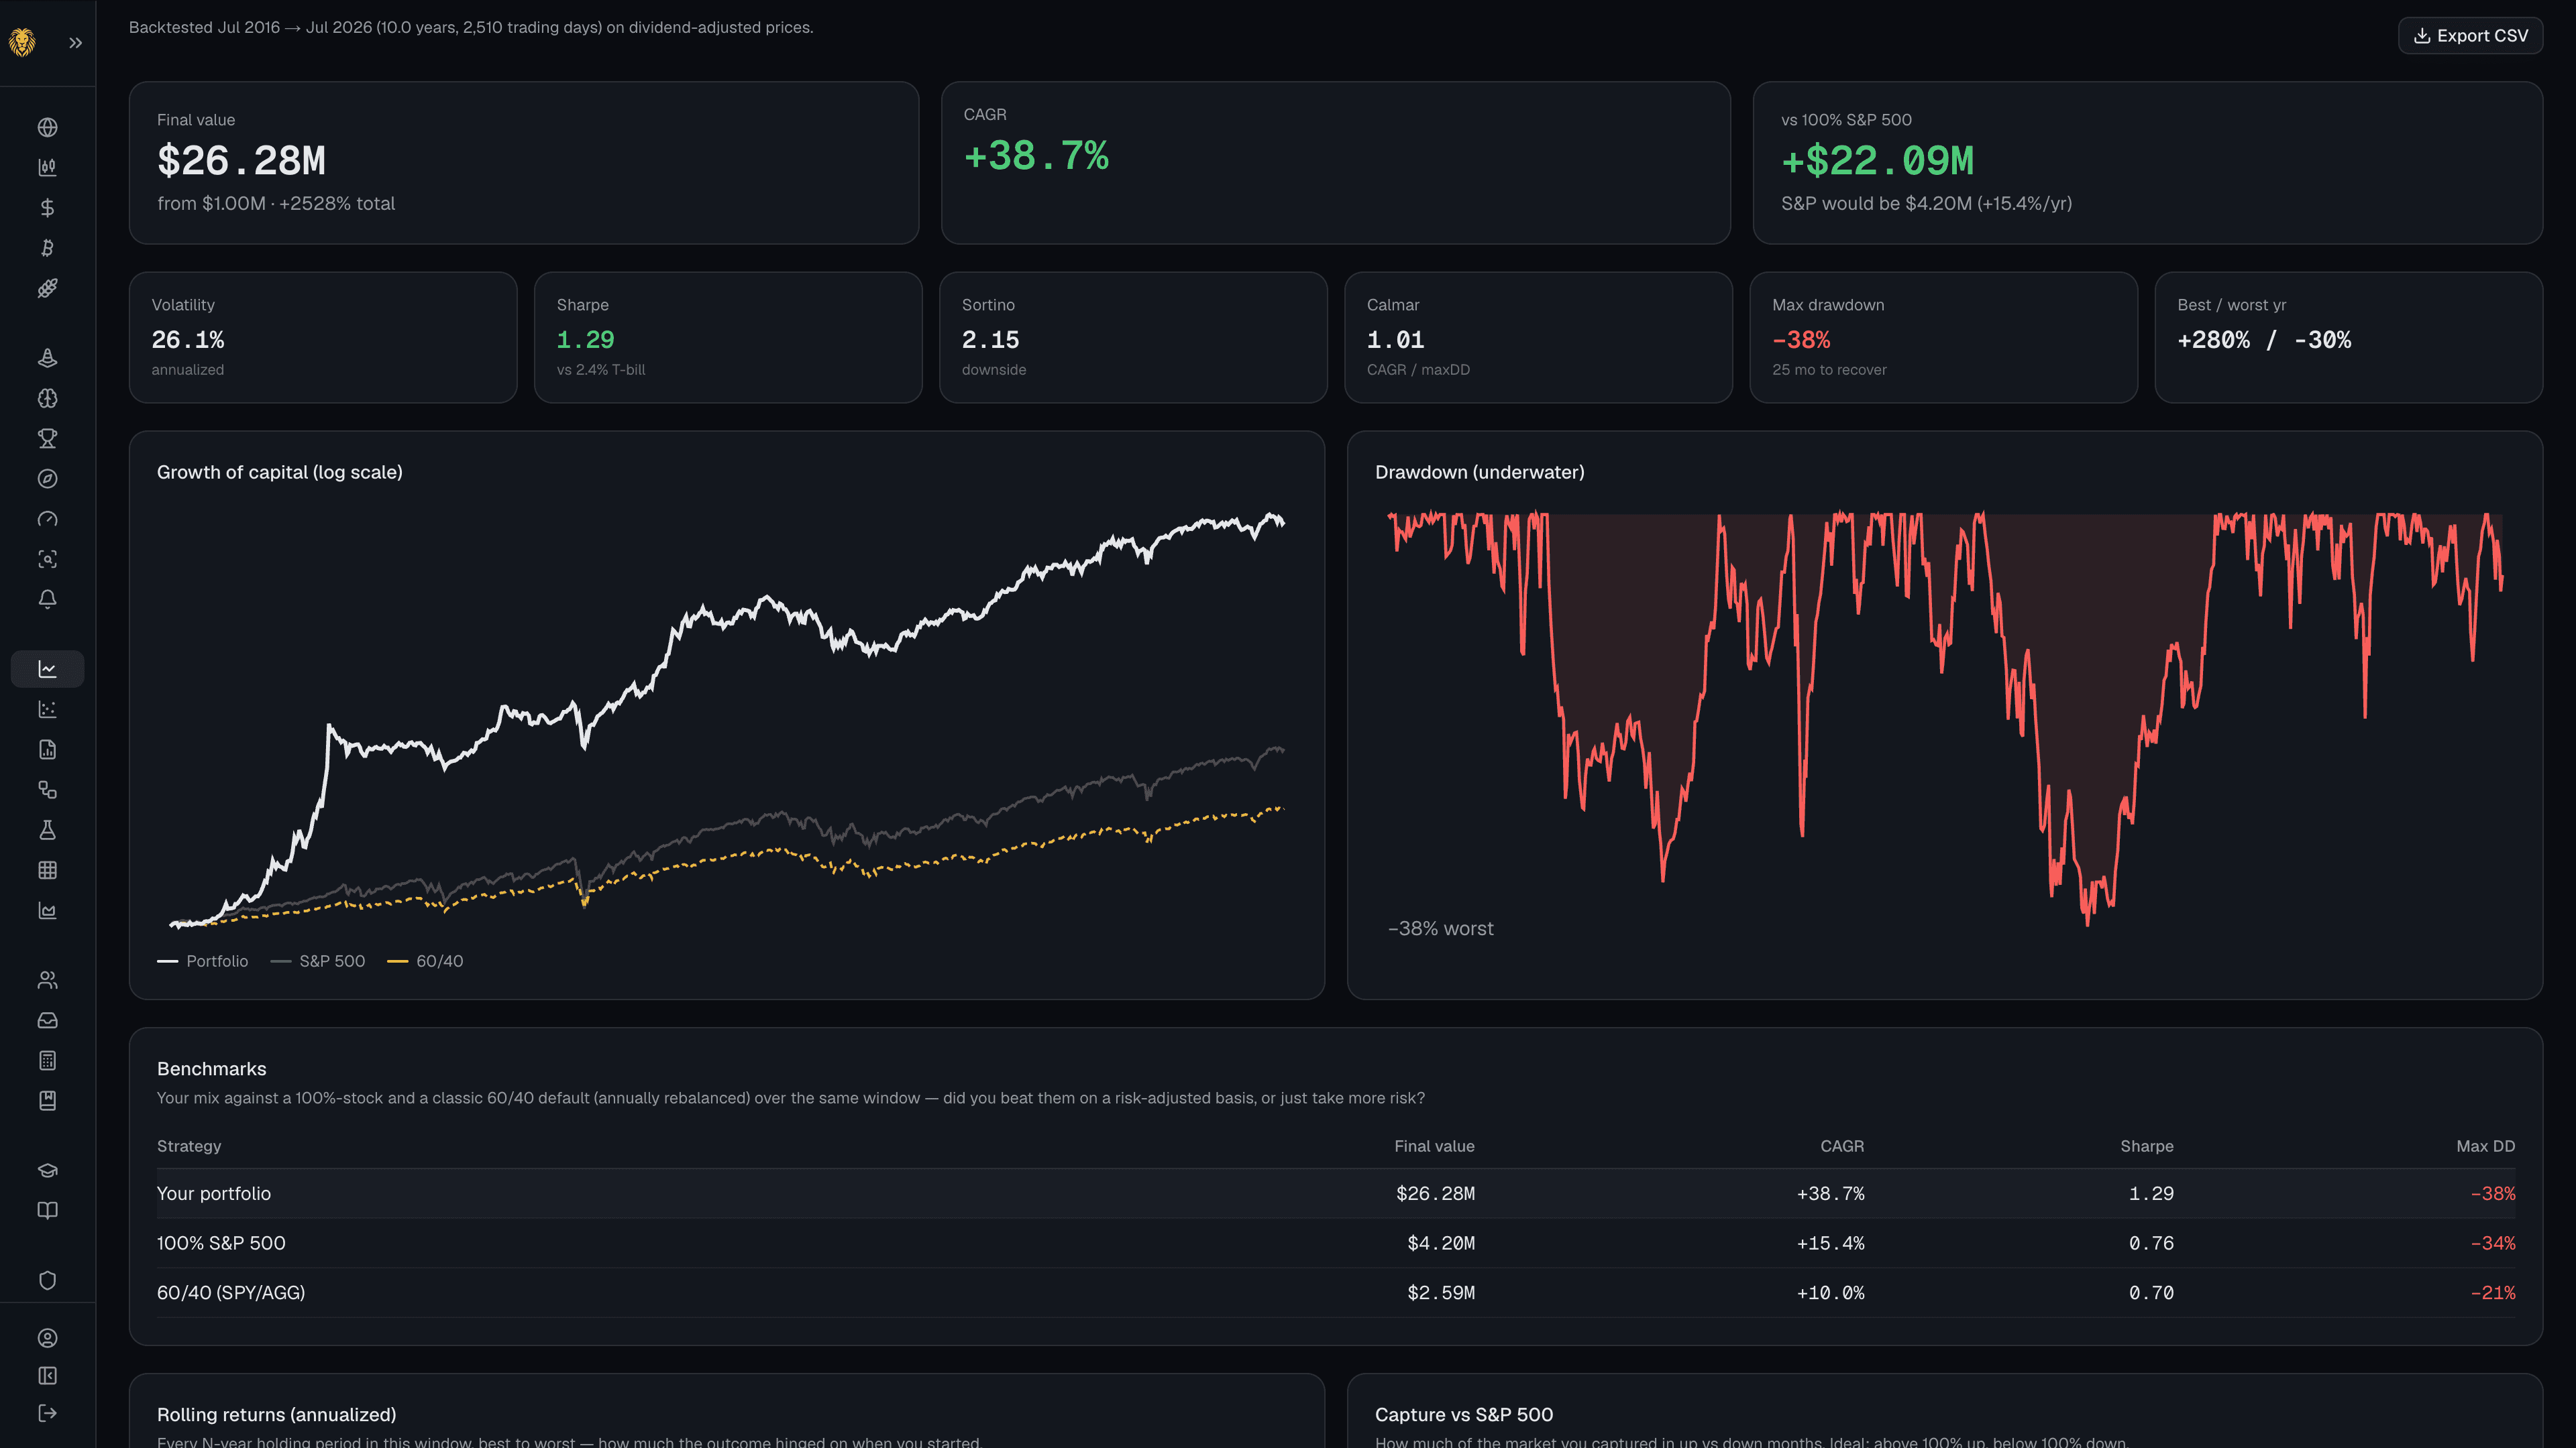Click the +10.0% CAGR cell
The image size is (2576, 1448).
pyautogui.click(x=1831, y=1293)
